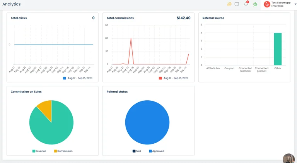Click the green bug report icon
Viewport: 297px width, 163px height.
point(255,4)
